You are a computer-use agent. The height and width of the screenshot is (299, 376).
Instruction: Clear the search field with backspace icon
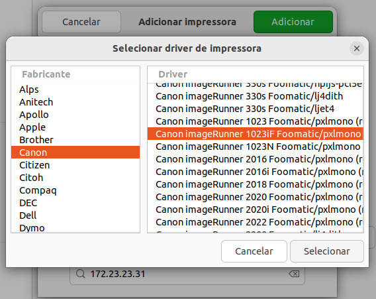click(294, 274)
